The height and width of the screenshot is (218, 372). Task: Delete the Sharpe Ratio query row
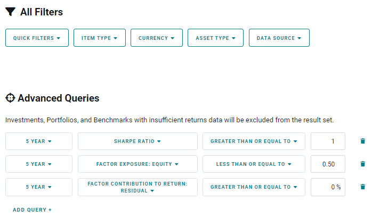363,141
